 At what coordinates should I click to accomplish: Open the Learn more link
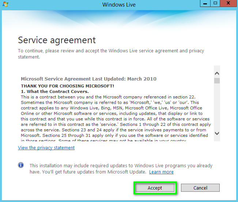point(161,172)
